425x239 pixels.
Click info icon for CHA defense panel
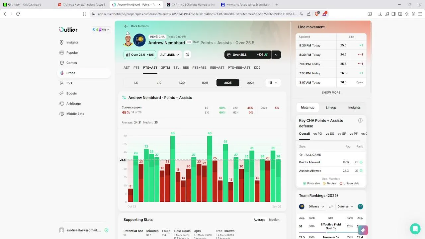(360, 120)
